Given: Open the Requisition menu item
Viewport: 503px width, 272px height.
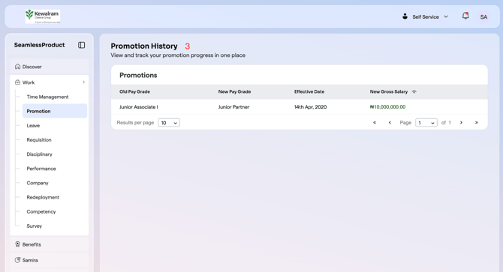Looking at the screenshot, I should (39, 140).
